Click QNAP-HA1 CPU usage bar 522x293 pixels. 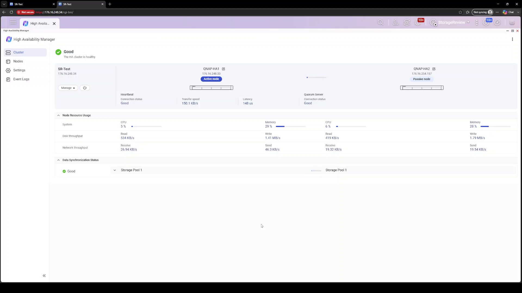coord(147,126)
